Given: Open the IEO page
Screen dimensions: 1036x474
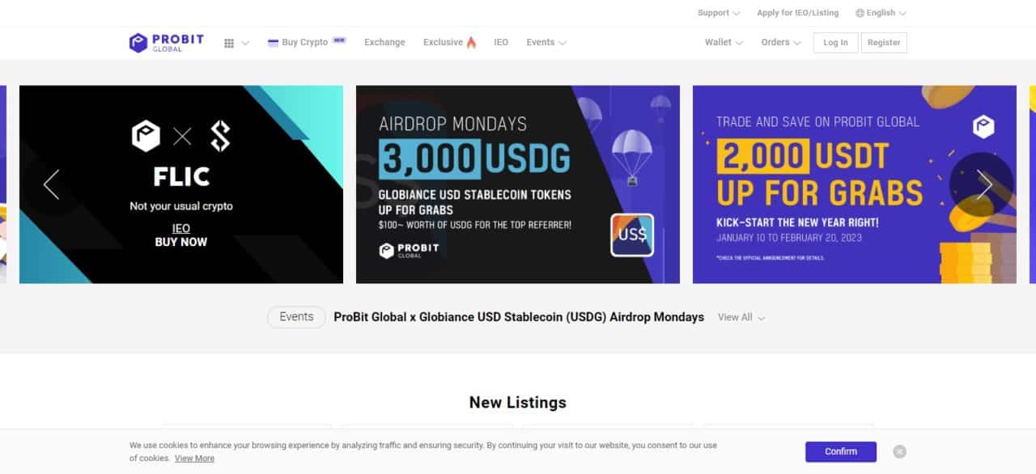Looking at the screenshot, I should pyautogui.click(x=501, y=43).
